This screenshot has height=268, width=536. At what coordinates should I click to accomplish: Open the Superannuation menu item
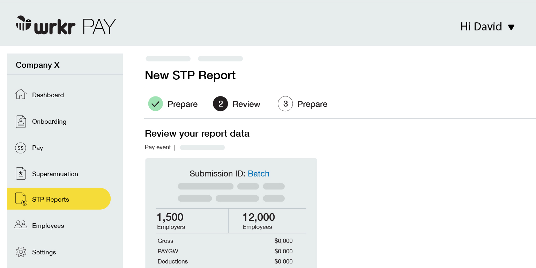click(55, 174)
